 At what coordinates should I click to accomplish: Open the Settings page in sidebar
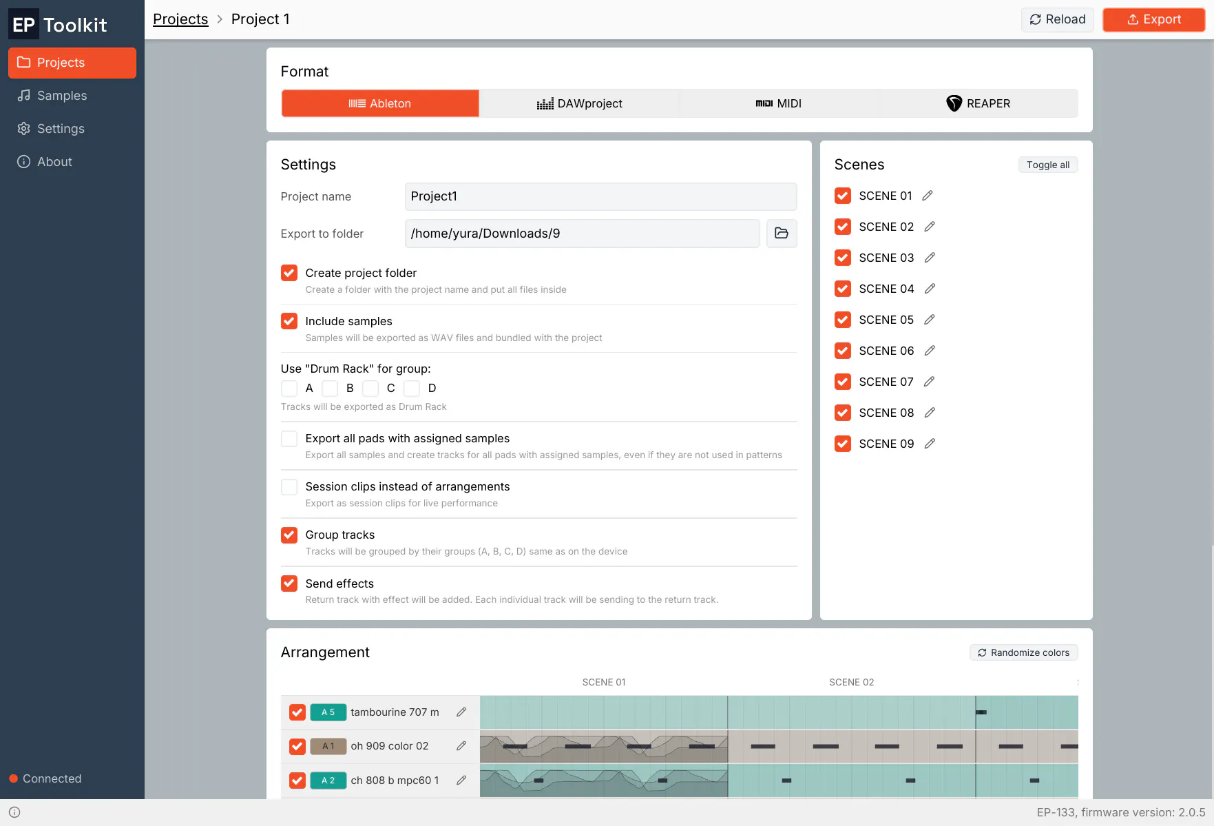[x=72, y=129]
